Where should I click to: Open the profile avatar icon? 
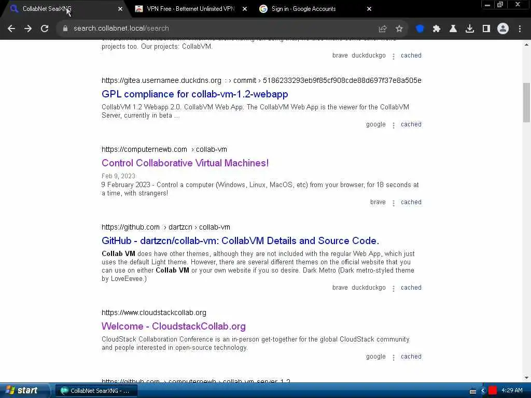(x=503, y=29)
